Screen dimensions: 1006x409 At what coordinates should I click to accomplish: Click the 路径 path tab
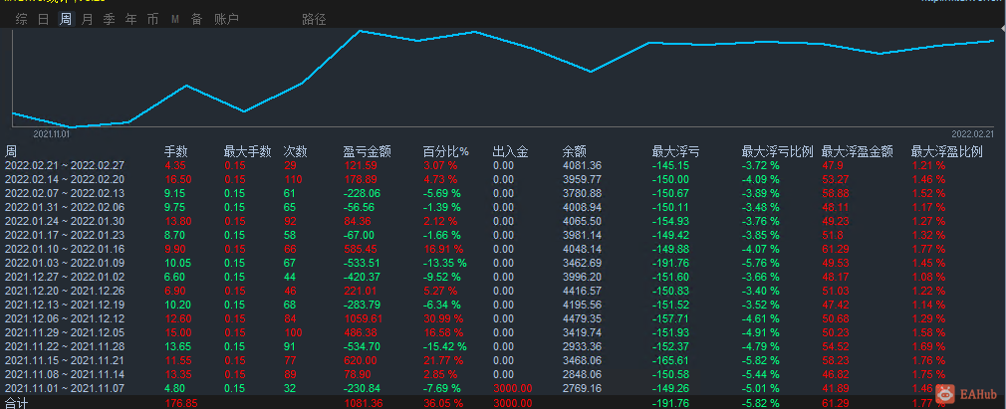point(314,19)
